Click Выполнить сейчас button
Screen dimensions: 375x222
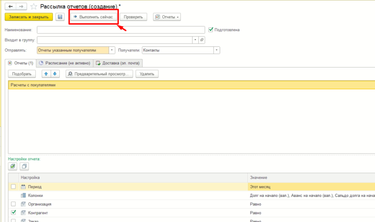click(93, 17)
